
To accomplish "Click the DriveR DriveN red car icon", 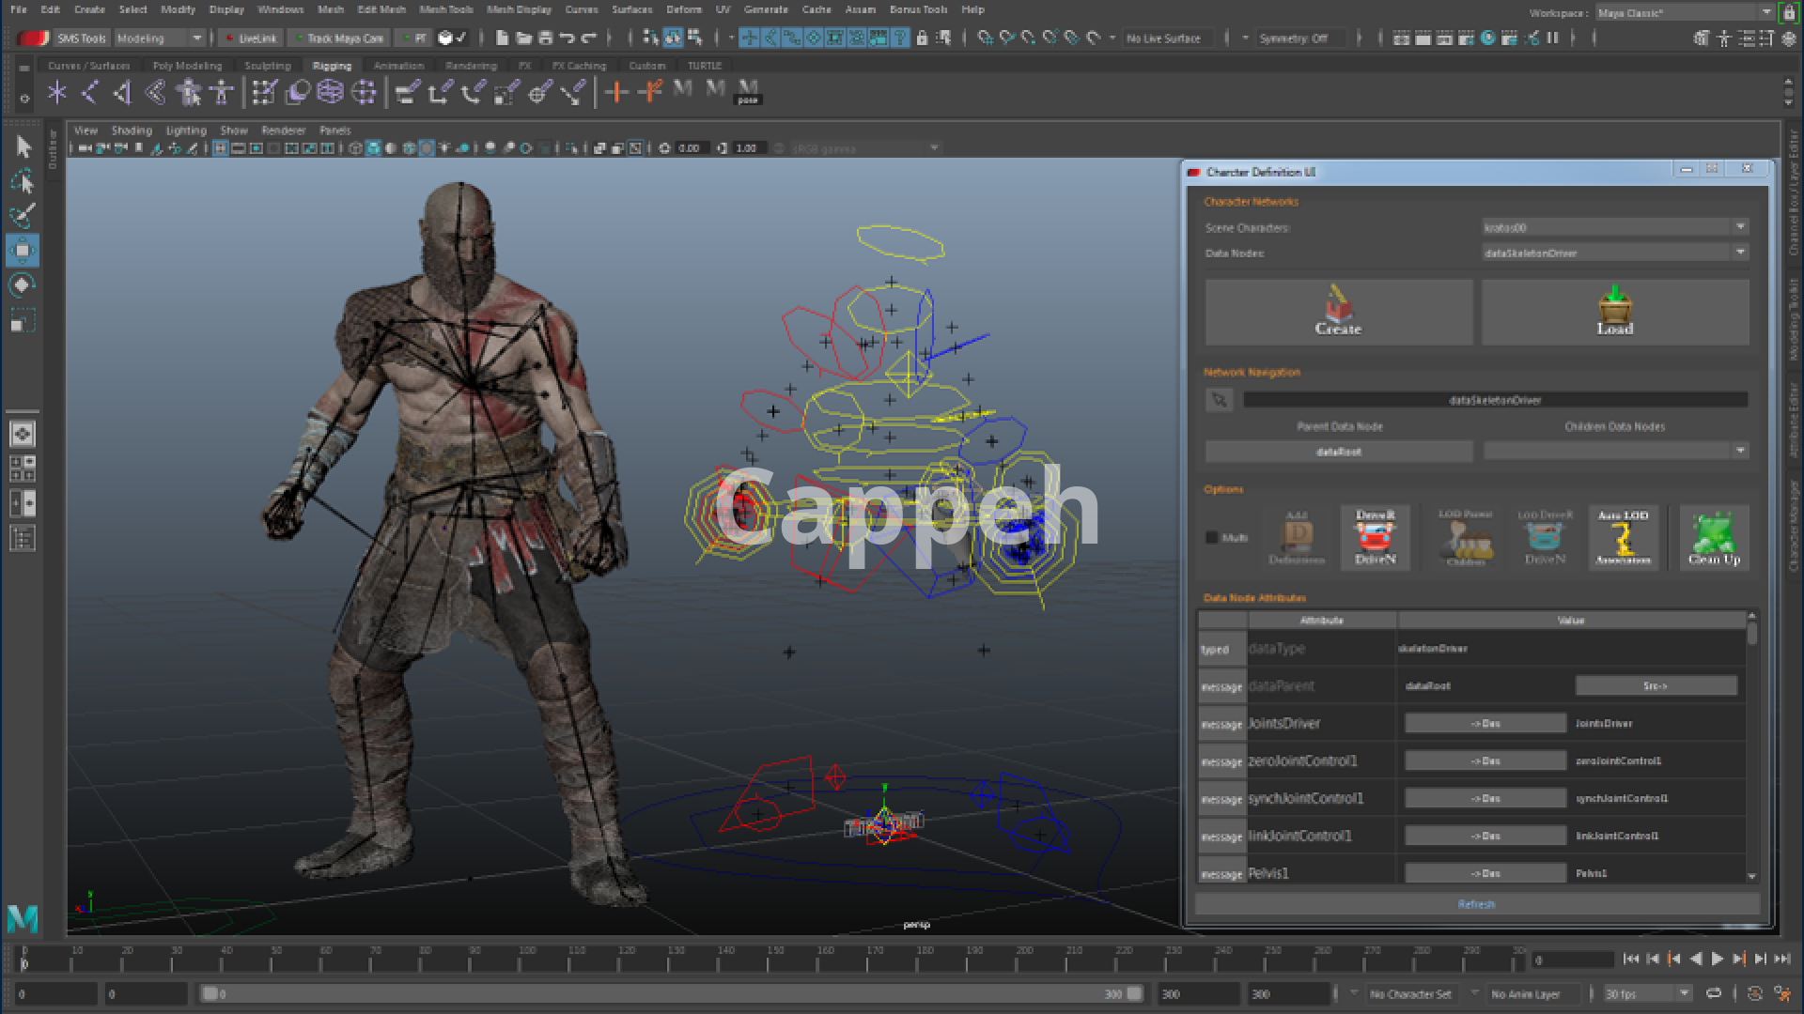I will click(1375, 537).
